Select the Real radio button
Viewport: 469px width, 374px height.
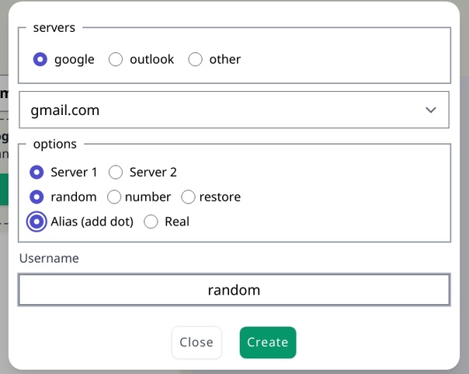click(151, 222)
